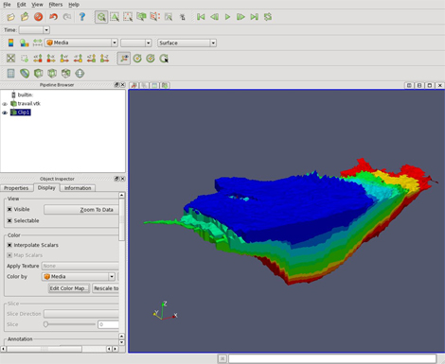The width and height of the screenshot is (445, 364).
Task: Open the Time dropdown
Action: (34, 30)
